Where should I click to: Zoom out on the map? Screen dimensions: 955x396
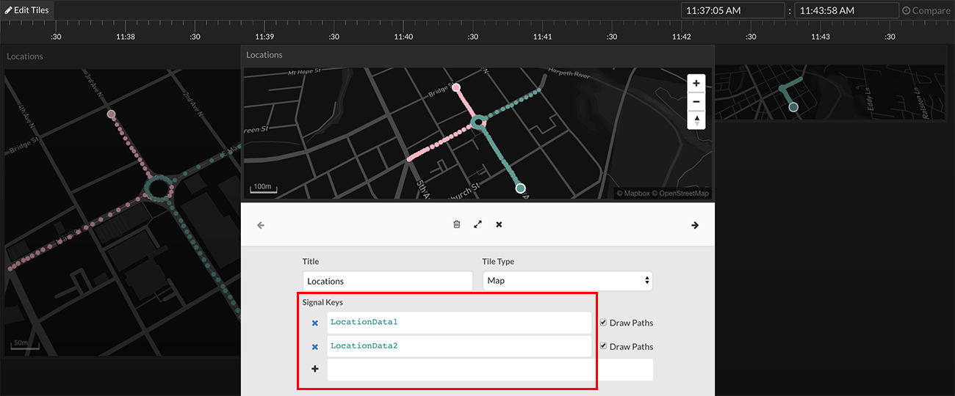pyautogui.click(x=696, y=101)
